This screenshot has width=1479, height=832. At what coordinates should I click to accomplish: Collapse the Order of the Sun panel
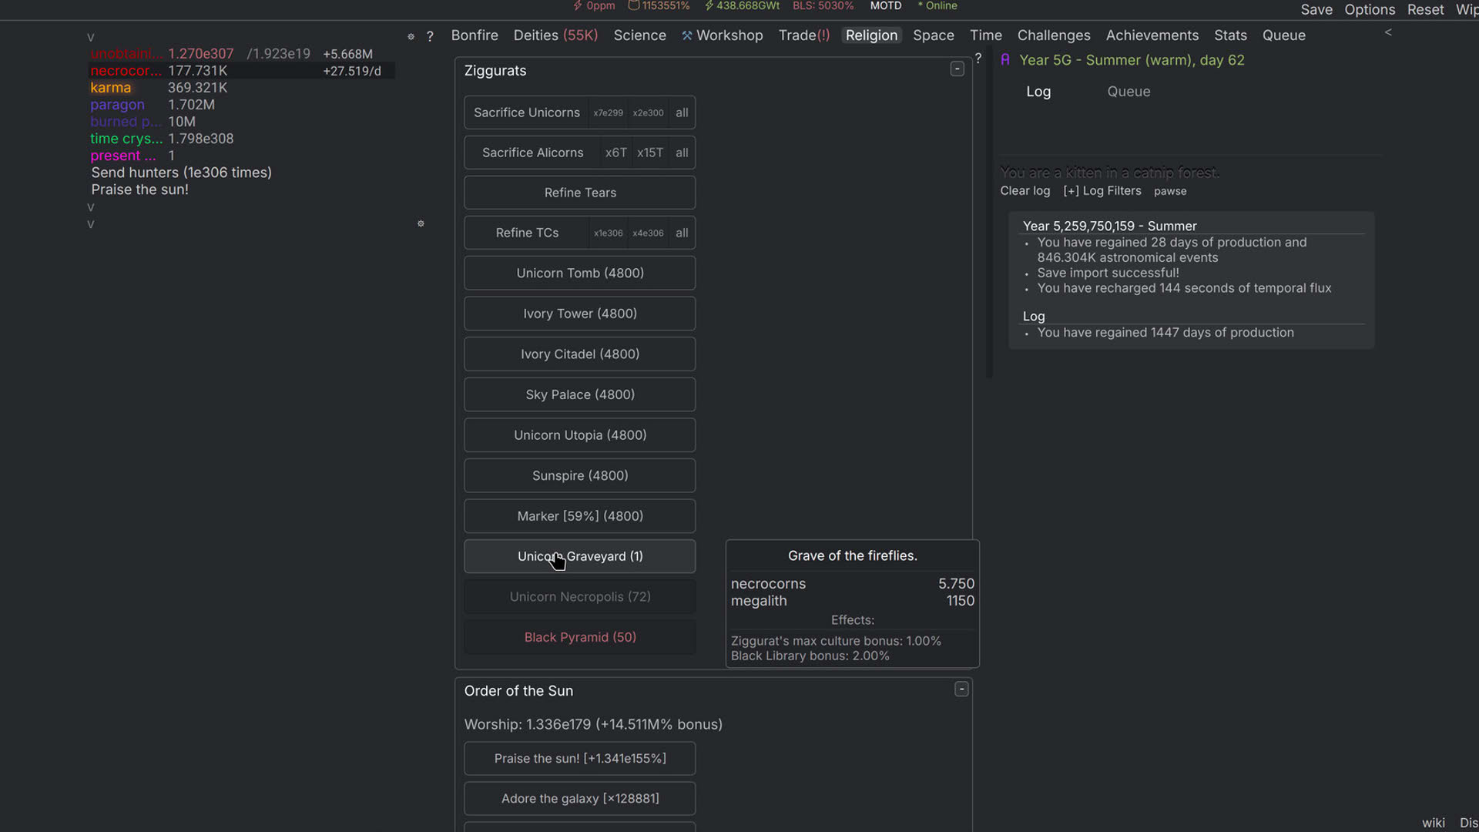pyautogui.click(x=961, y=689)
